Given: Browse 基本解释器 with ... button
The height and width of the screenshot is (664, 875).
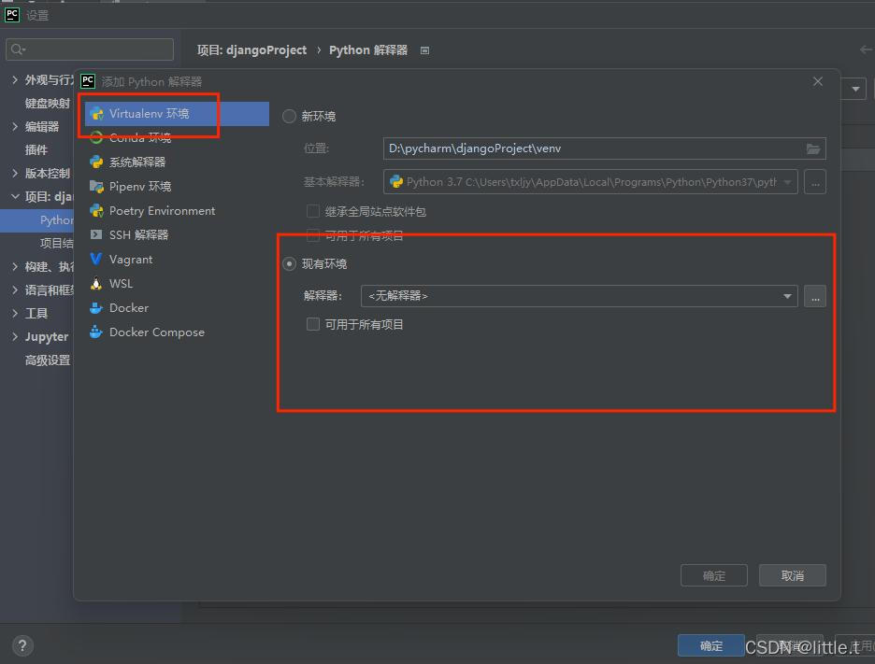Looking at the screenshot, I should (x=815, y=182).
